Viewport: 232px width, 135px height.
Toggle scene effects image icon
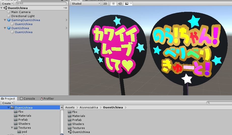point(127,4)
